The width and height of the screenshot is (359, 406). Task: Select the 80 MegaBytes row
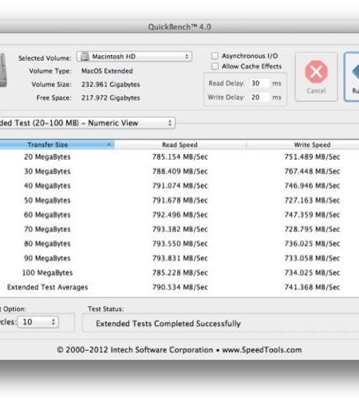(179, 244)
